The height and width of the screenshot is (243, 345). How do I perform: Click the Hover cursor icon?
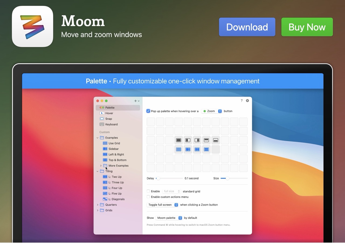(x=102, y=113)
